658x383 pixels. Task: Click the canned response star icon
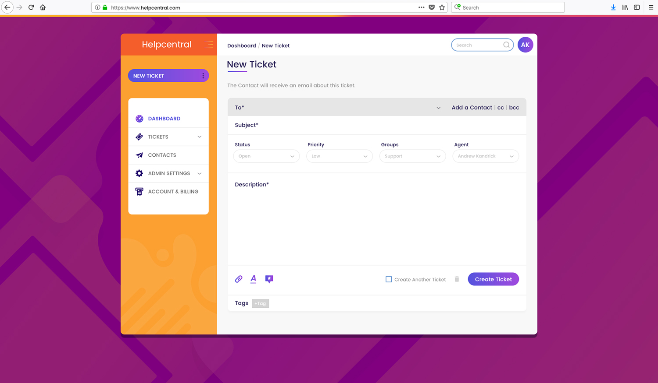pyautogui.click(x=269, y=278)
